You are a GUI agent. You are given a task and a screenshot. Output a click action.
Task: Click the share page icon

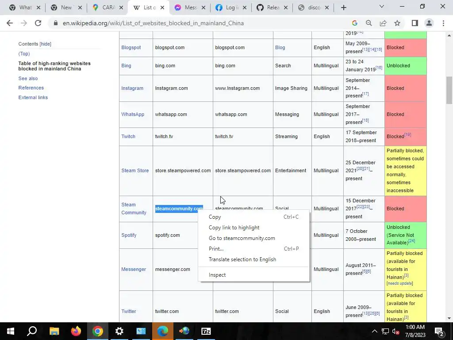tap(383, 23)
